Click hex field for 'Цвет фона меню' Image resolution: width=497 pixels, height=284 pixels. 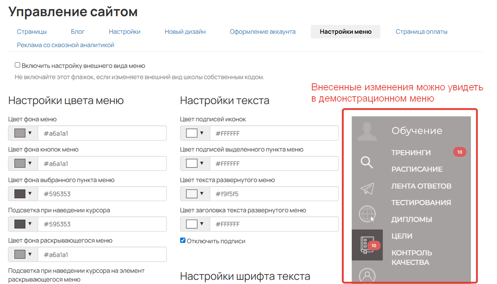point(102,133)
